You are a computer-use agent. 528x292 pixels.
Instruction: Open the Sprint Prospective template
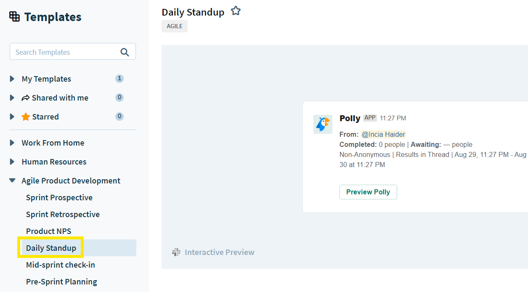(x=59, y=197)
